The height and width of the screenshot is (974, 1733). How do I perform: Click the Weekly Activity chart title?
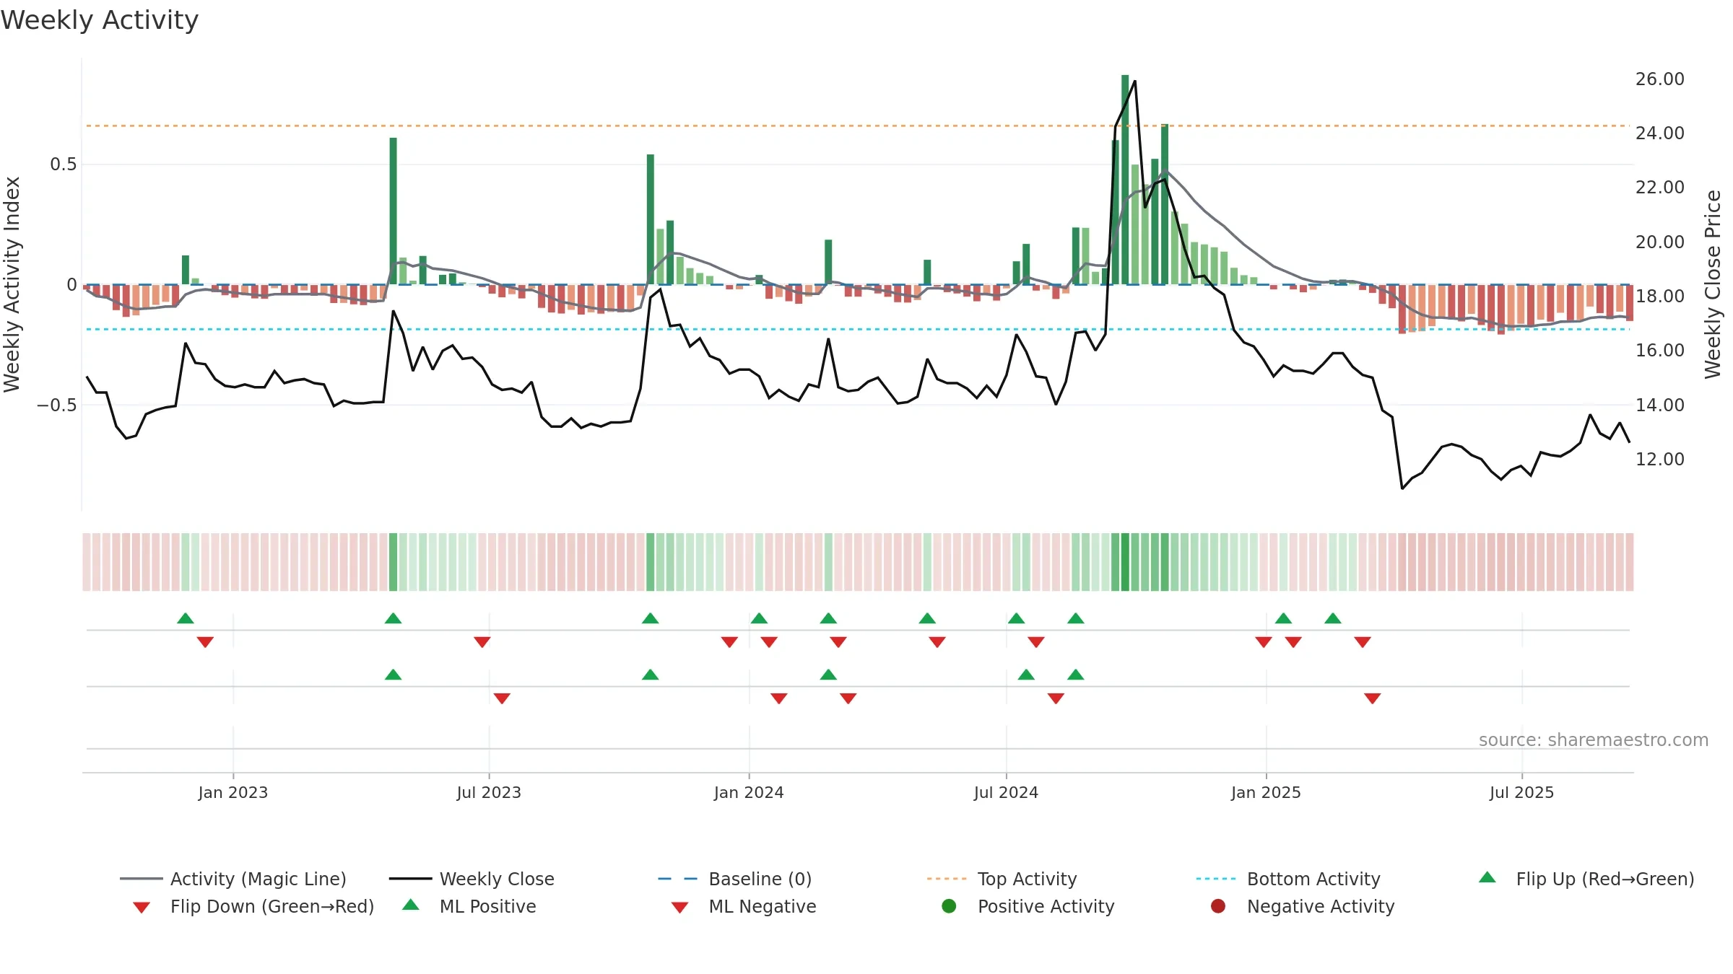coord(100,20)
